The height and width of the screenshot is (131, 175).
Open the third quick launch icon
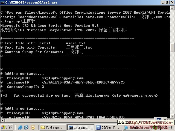tap(33, 127)
